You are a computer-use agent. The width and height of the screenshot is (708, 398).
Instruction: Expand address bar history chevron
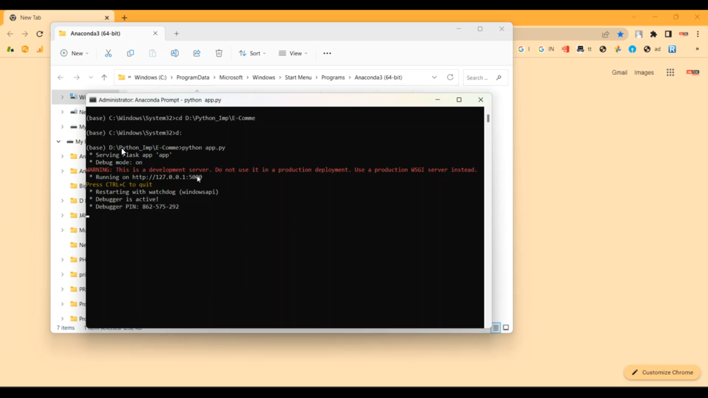pos(434,77)
